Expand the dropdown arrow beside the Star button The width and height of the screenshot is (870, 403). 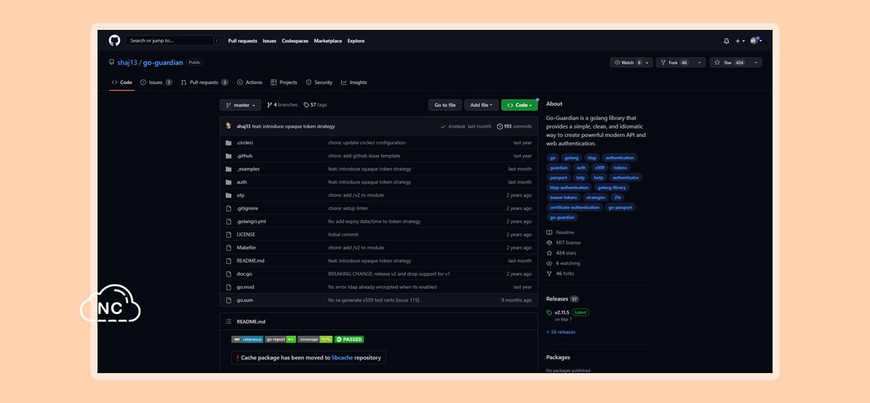[x=755, y=63]
